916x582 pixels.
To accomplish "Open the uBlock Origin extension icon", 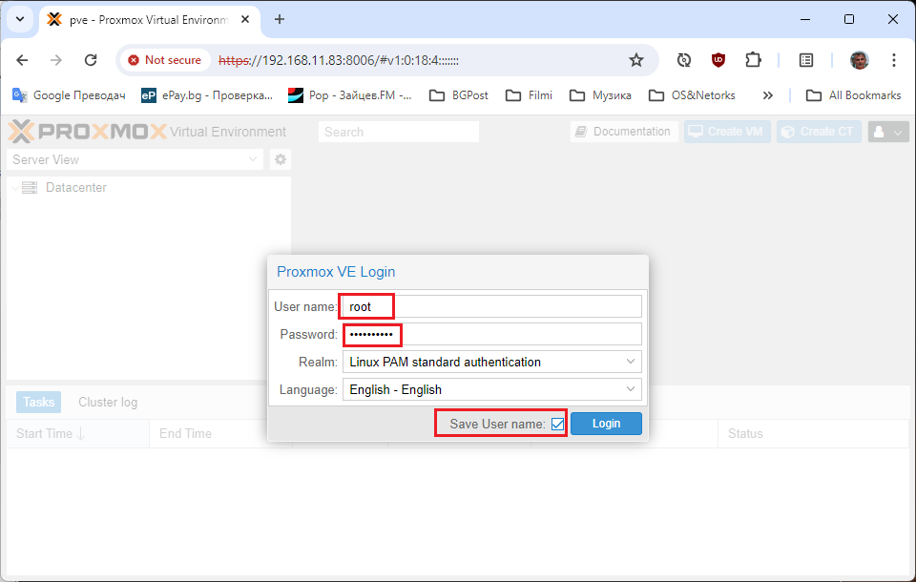I will coord(718,60).
